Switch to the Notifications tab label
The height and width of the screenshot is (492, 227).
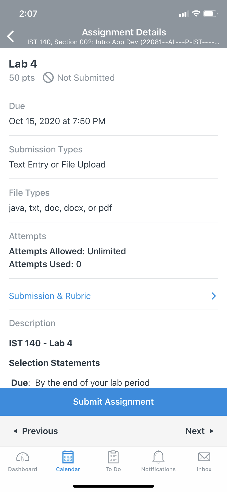158,469
